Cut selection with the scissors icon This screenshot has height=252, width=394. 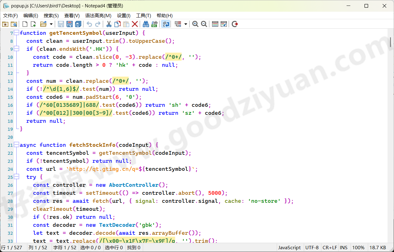coord(109,24)
